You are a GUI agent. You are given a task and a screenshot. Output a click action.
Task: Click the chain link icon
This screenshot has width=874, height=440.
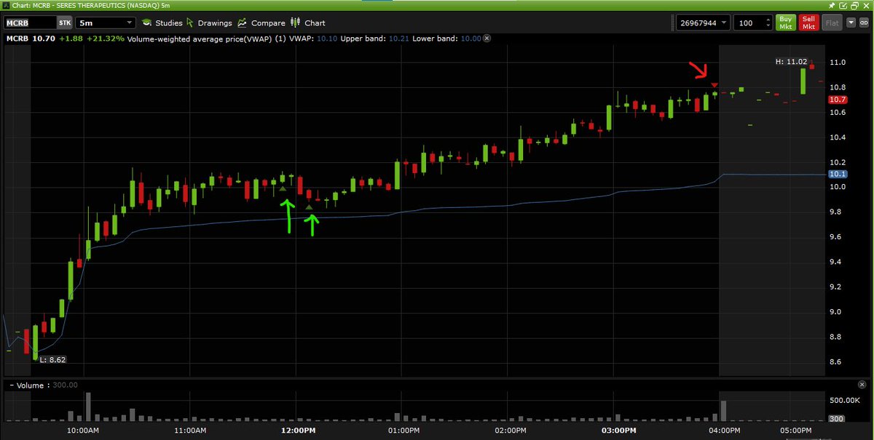(865, 23)
